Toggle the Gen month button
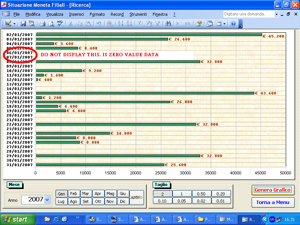This screenshot has height=225, width=300. [x=61, y=194]
